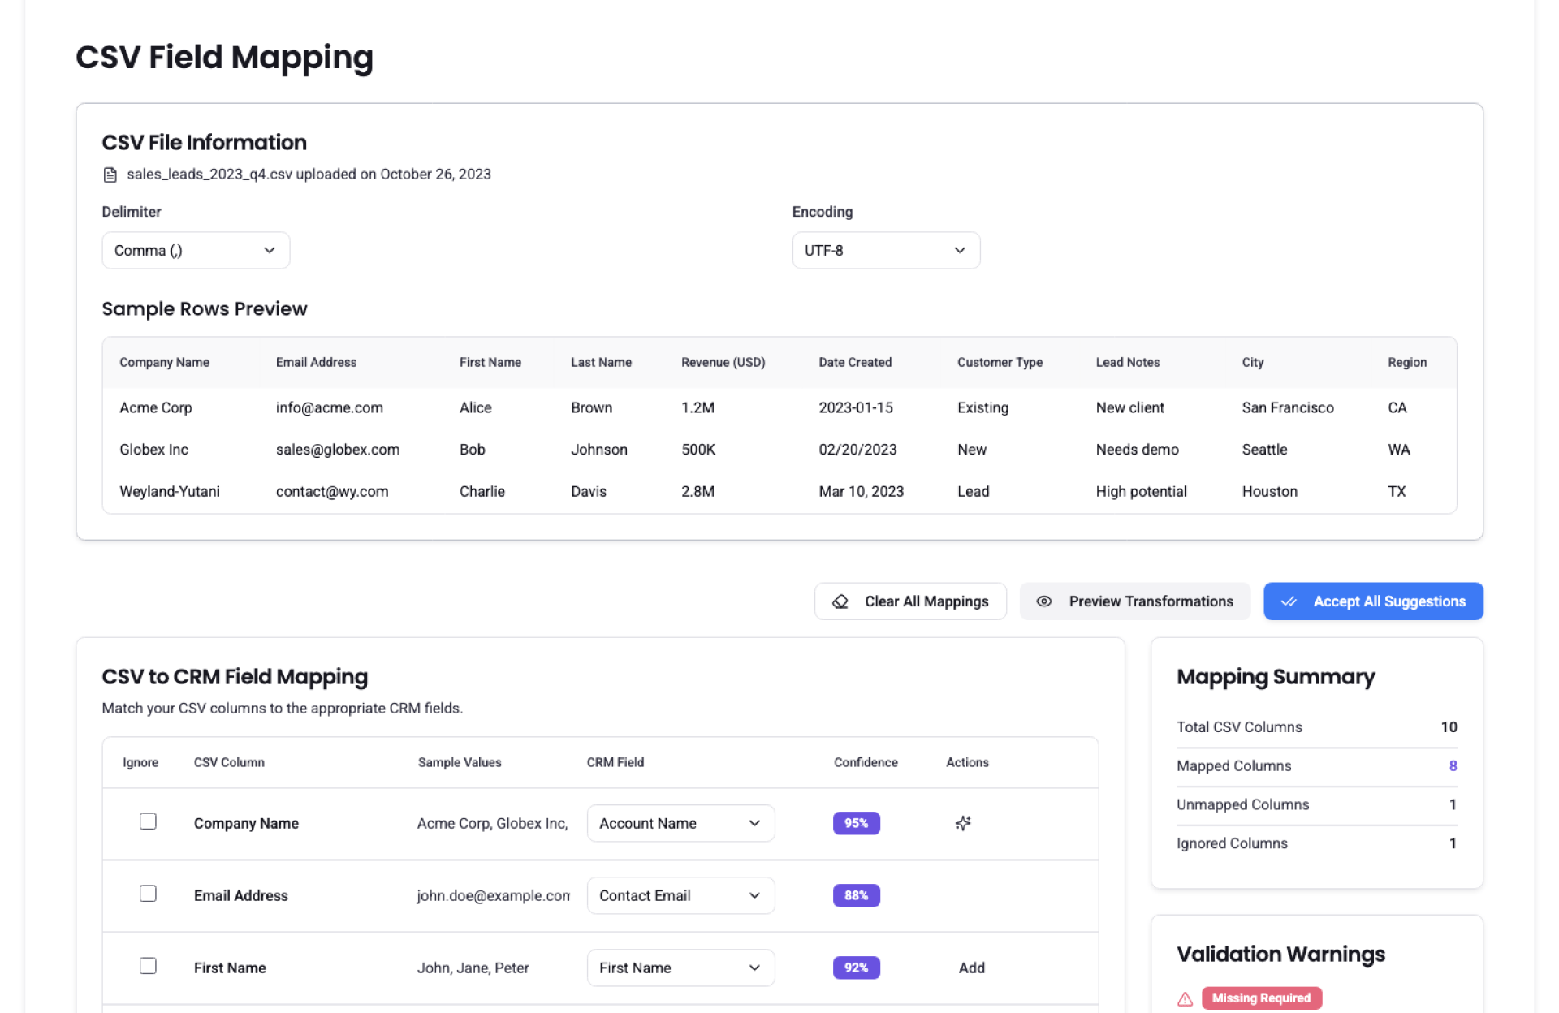Screen dimensions: 1559x1013
Task: Click the double-check icon in Accept All Suggestions
Action: (1289, 601)
